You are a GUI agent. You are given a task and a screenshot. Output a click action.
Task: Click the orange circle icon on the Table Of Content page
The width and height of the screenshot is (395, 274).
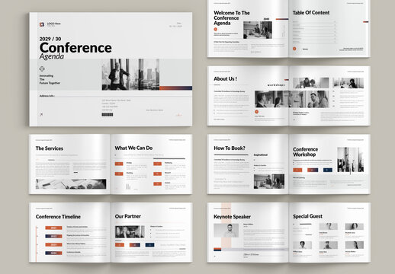pos(294,49)
